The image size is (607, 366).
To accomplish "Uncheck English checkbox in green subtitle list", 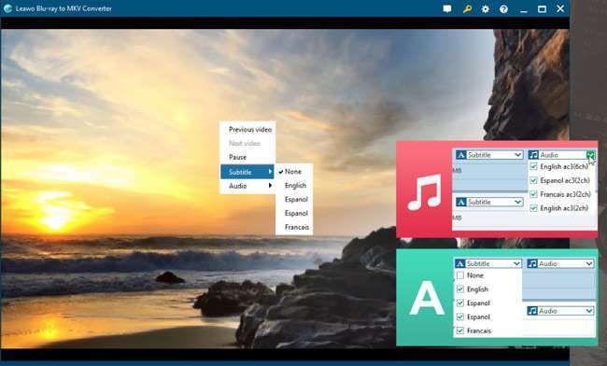I will [x=460, y=289].
